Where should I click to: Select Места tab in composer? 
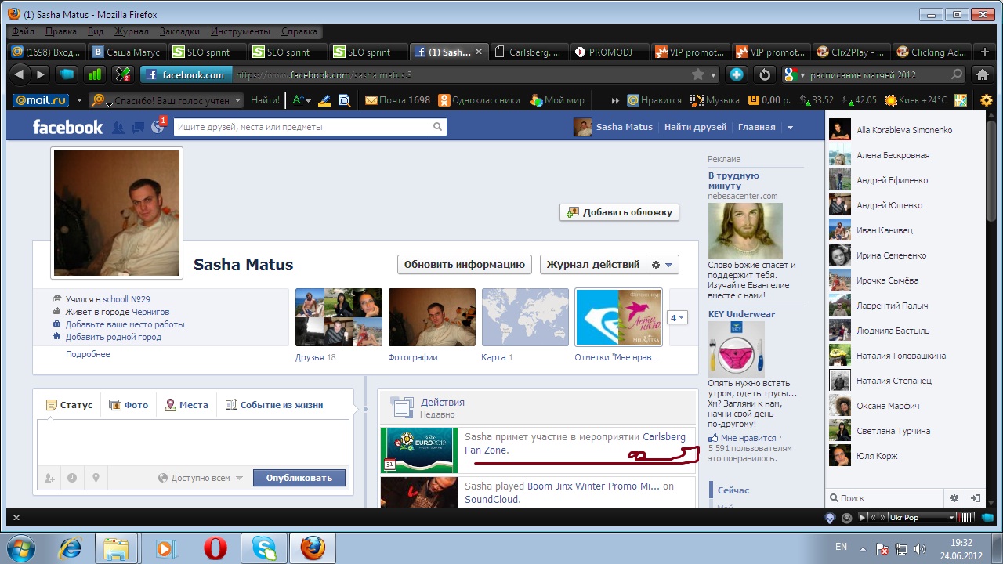[x=186, y=405]
